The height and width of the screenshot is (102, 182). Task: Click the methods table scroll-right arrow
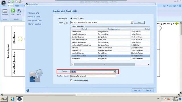coord(148,65)
